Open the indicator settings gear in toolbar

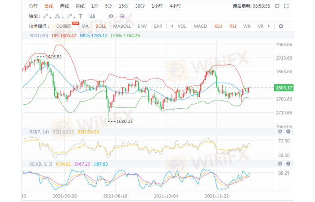click(x=281, y=26)
